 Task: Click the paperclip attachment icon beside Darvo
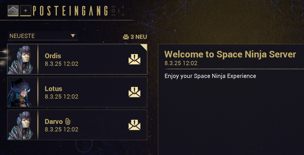tap(68, 121)
